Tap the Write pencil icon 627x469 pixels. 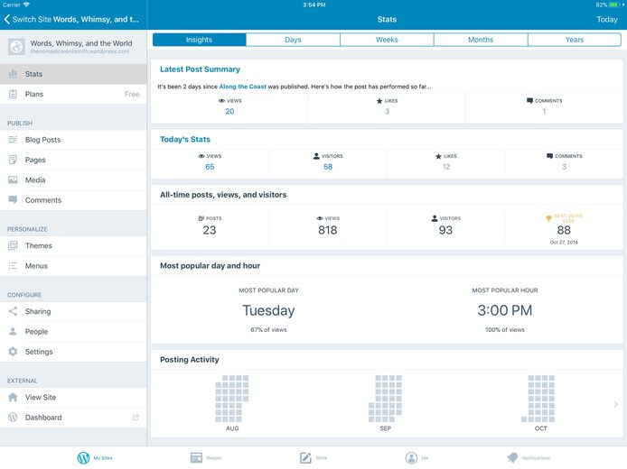[305, 458]
